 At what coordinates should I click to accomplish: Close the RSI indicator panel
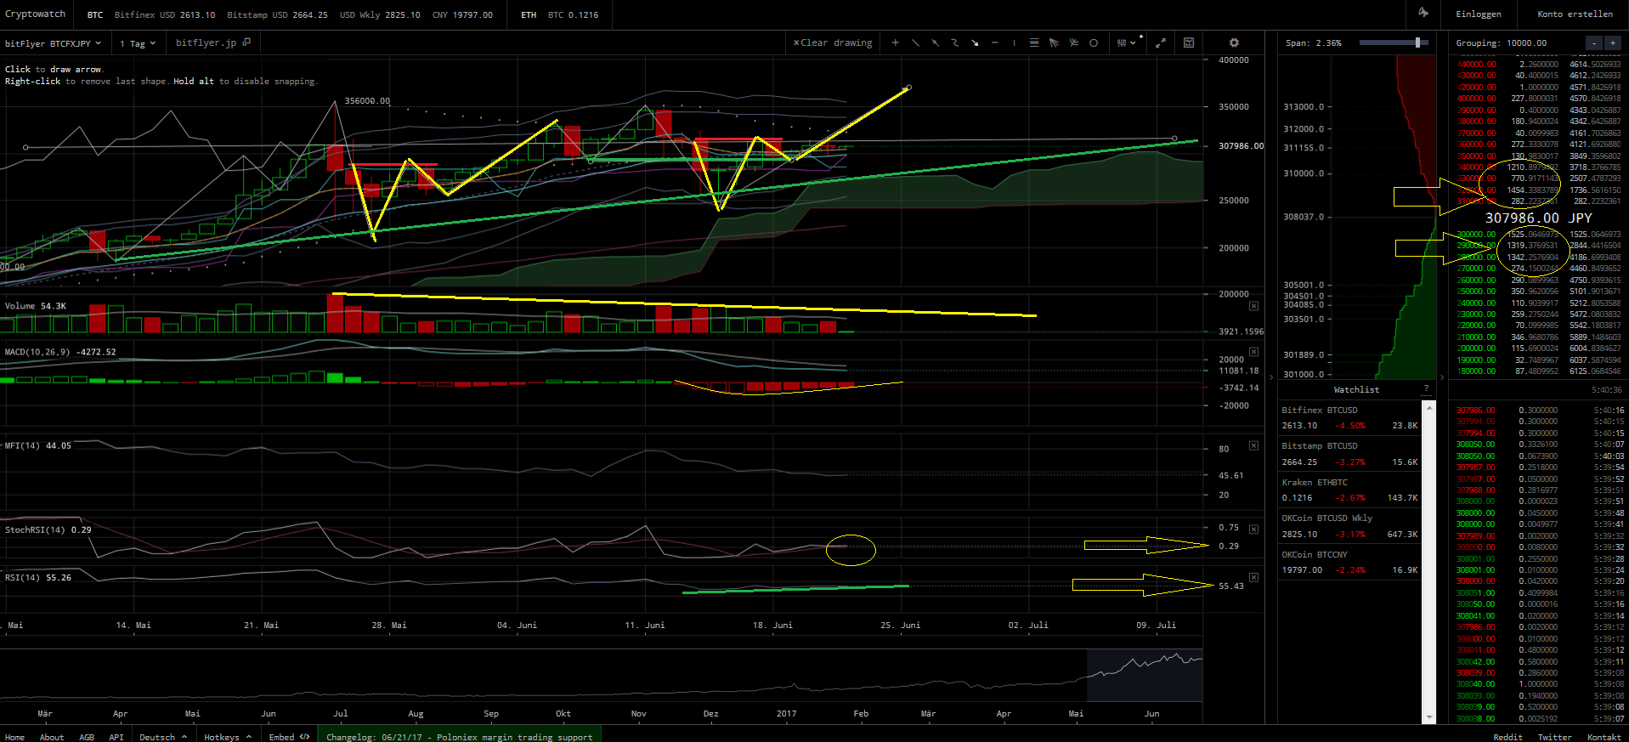click(x=1253, y=578)
